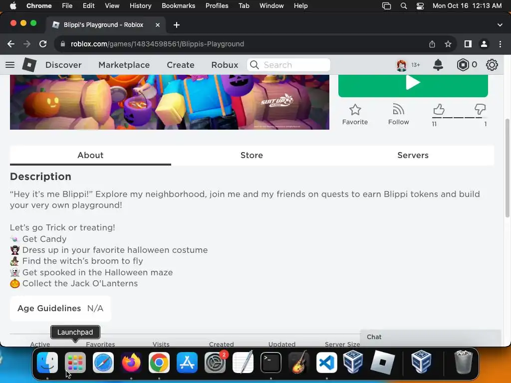Expand the tab search chevron
This screenshot has width=511, height=383.
[500, 25]
